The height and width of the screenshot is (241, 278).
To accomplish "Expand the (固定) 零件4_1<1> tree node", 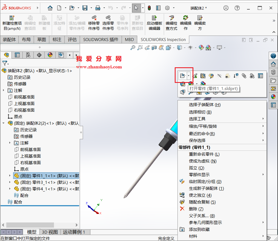I will click(10, 188).
